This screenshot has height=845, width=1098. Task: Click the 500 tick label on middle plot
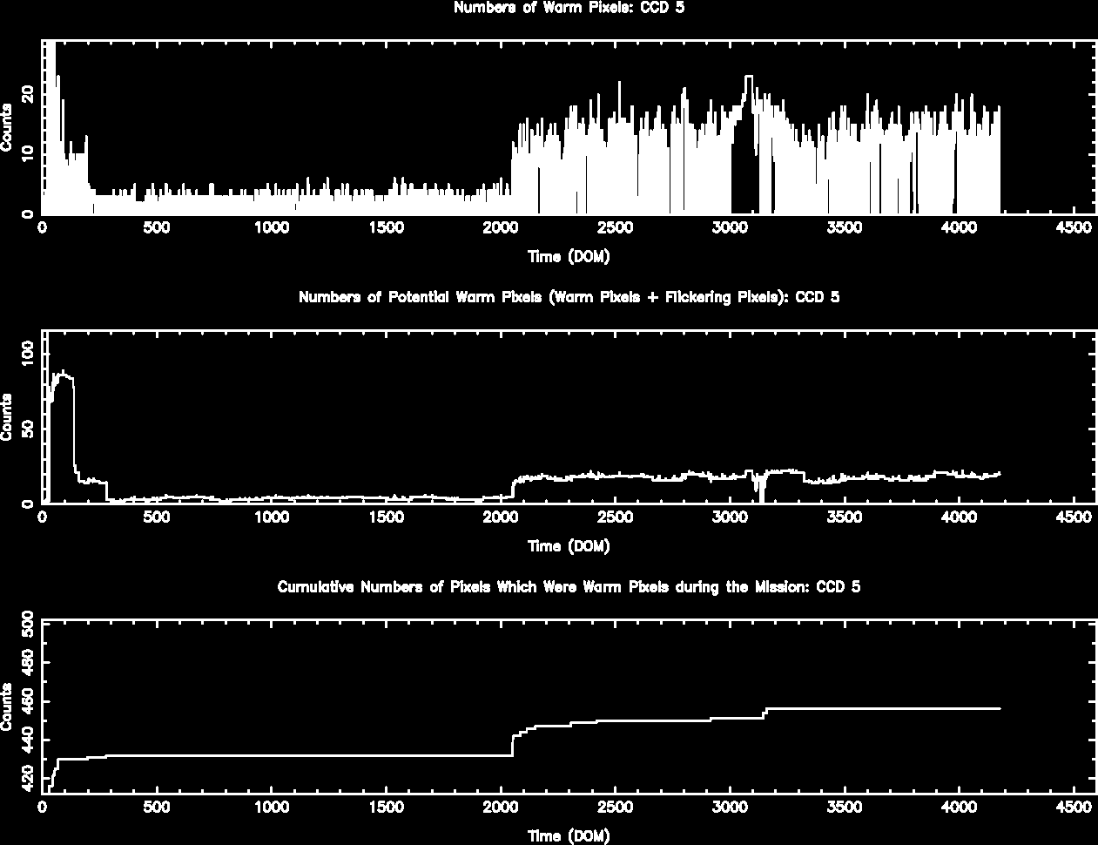coord(158,517)
